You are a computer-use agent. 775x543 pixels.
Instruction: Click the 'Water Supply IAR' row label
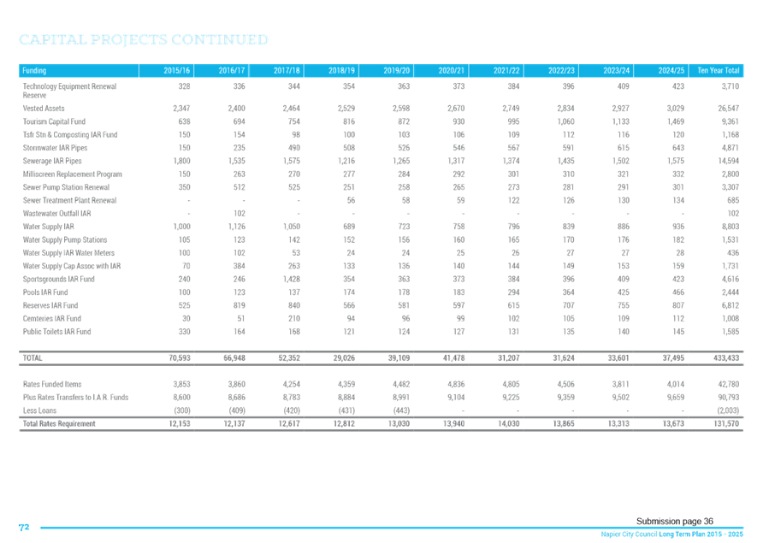48,227
